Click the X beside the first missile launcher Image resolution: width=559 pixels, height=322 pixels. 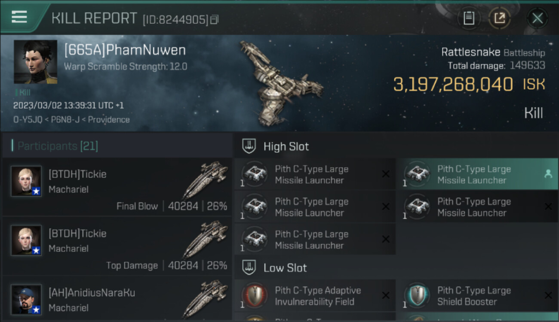pos(386,174)
